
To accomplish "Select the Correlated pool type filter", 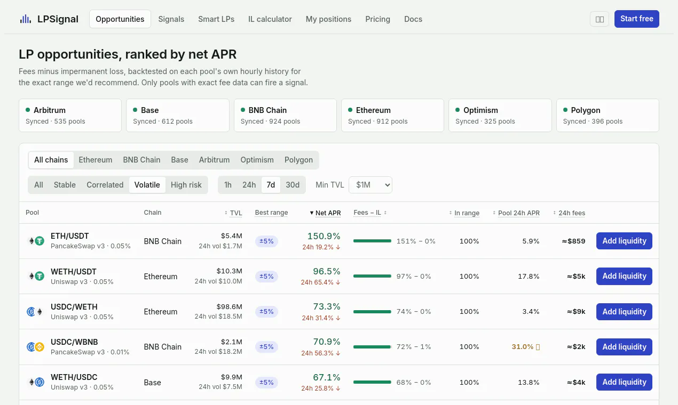I will pos(105,185).
